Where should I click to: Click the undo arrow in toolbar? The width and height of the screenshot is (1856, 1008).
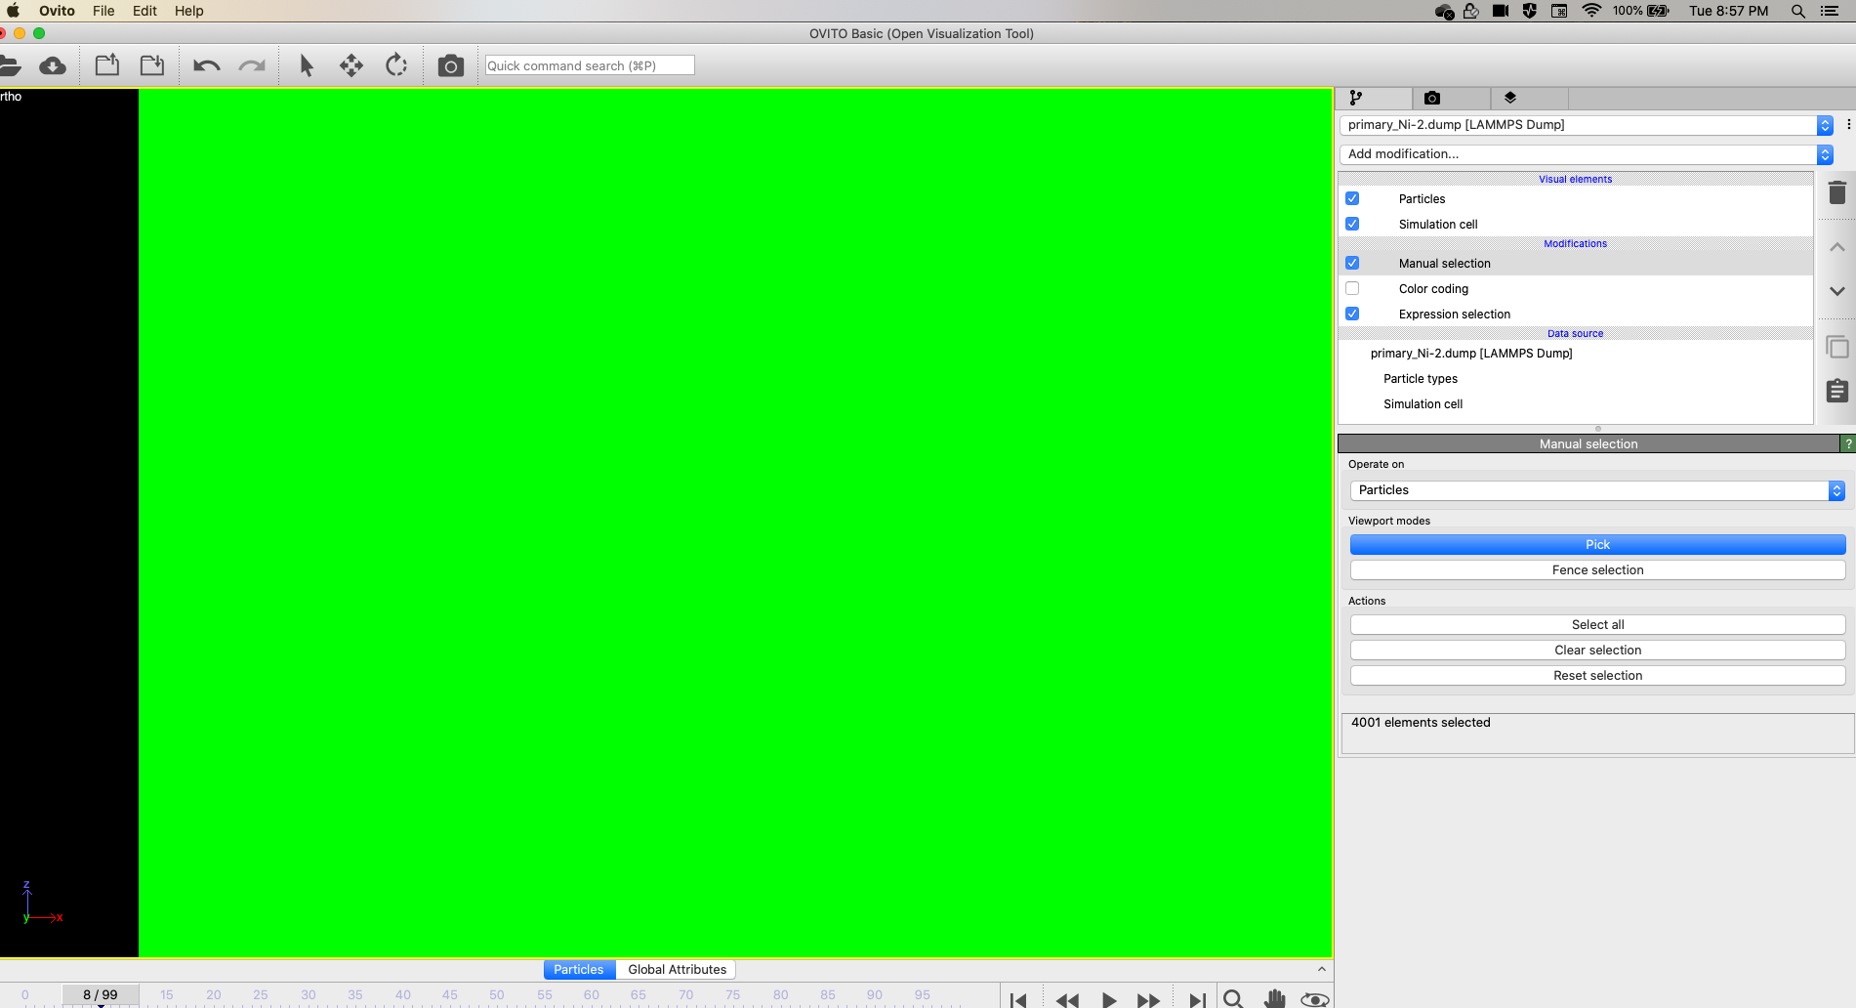pos(206,65)
